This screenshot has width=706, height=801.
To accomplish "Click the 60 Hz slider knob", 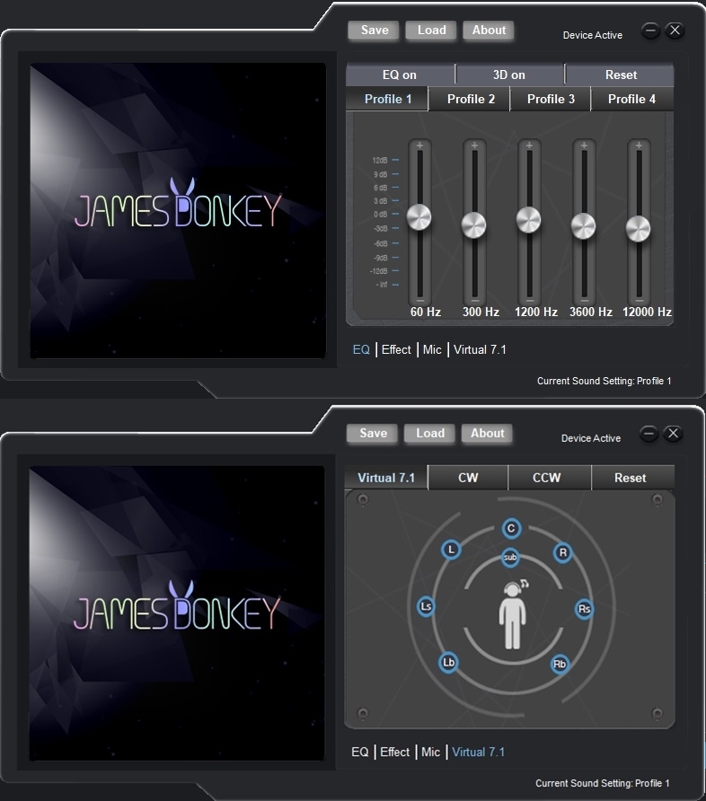I will (x=419, y=217).
